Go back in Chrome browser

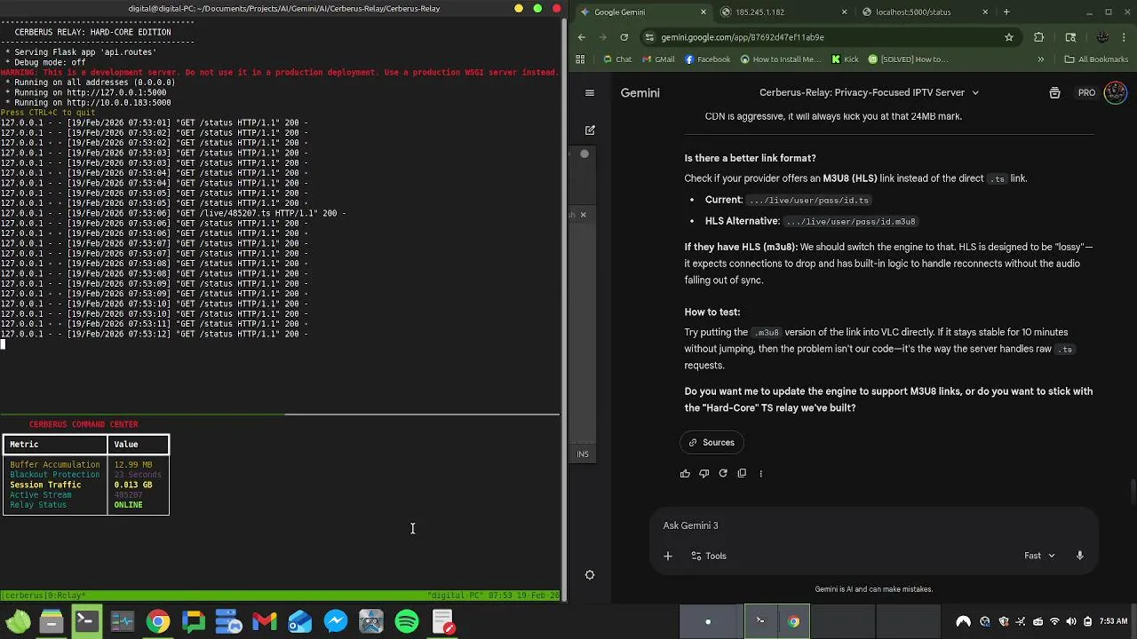pos(582,37)
